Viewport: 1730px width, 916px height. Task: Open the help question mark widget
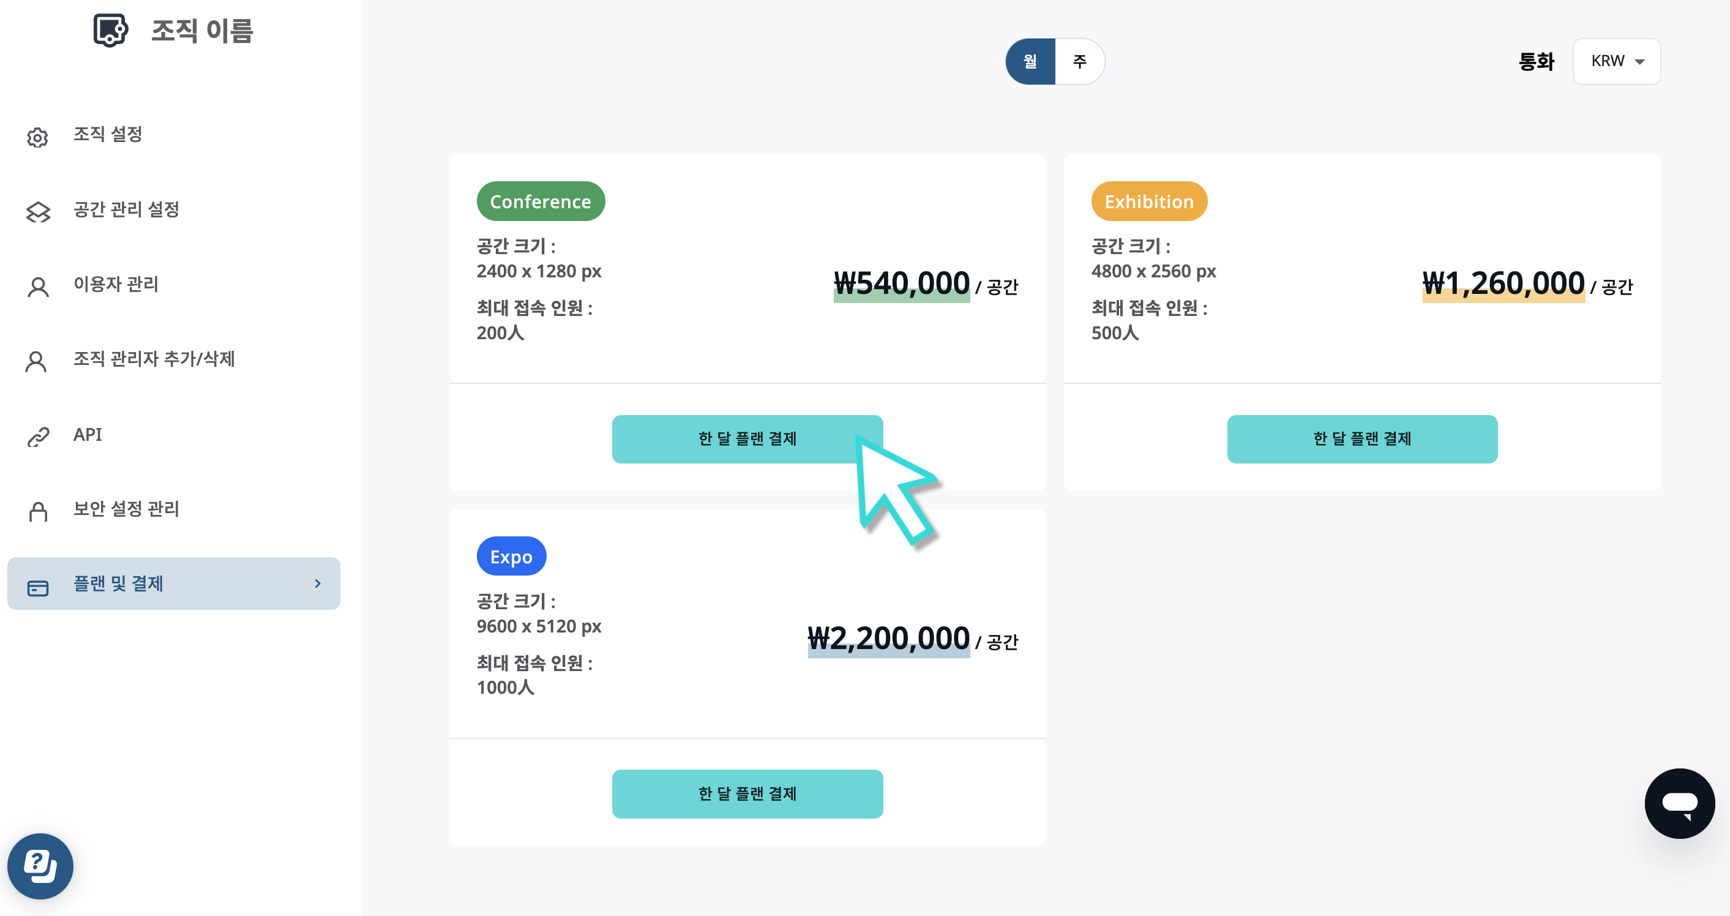tap(40, 866)
